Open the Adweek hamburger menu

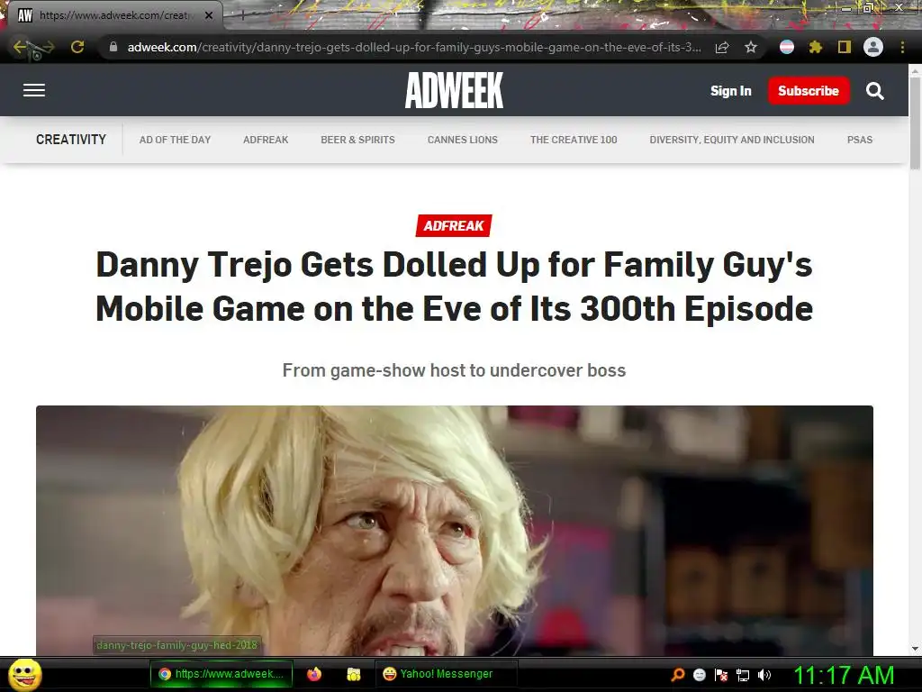(34, 91)
